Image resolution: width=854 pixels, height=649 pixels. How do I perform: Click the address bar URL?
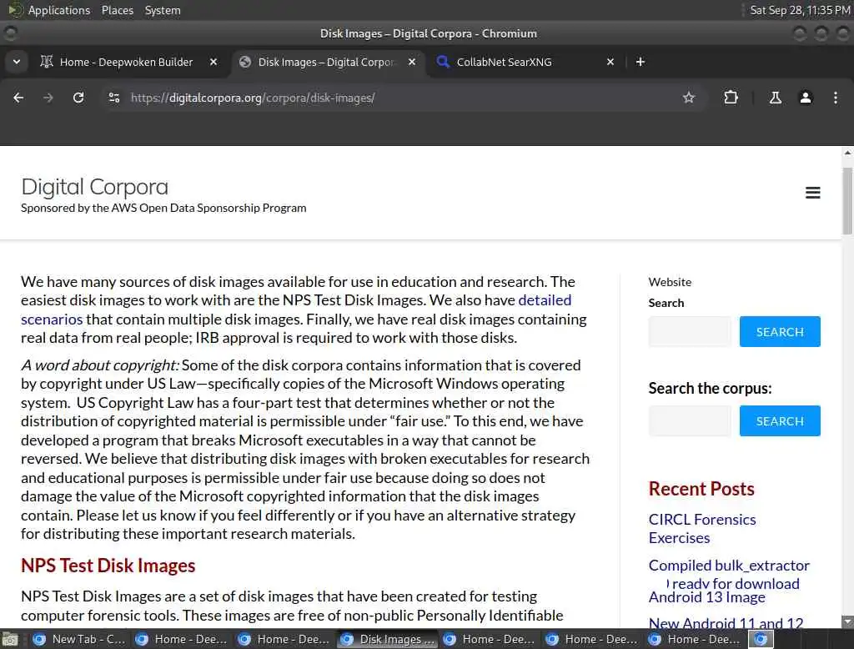tap(253, 98)
